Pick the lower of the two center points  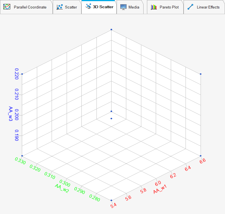point(111,118)
